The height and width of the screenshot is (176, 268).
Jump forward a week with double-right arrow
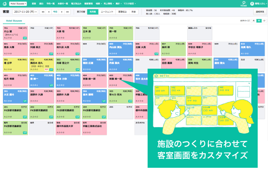(x=68, y=12)
